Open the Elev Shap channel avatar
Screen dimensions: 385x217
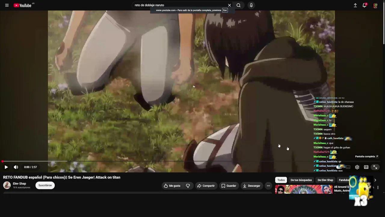tap(7, 185)
